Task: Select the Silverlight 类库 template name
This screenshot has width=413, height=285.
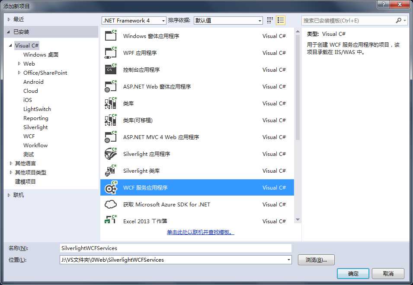Action: [x=141, y=171]
